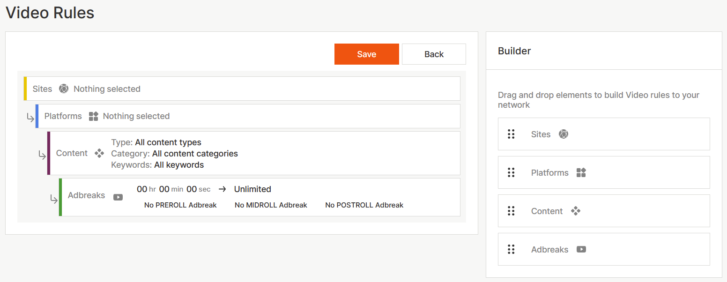Open Platforms rule showing Nothing selected

[136, 116]
